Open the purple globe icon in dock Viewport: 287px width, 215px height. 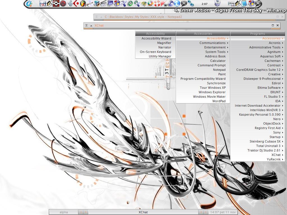170,3
